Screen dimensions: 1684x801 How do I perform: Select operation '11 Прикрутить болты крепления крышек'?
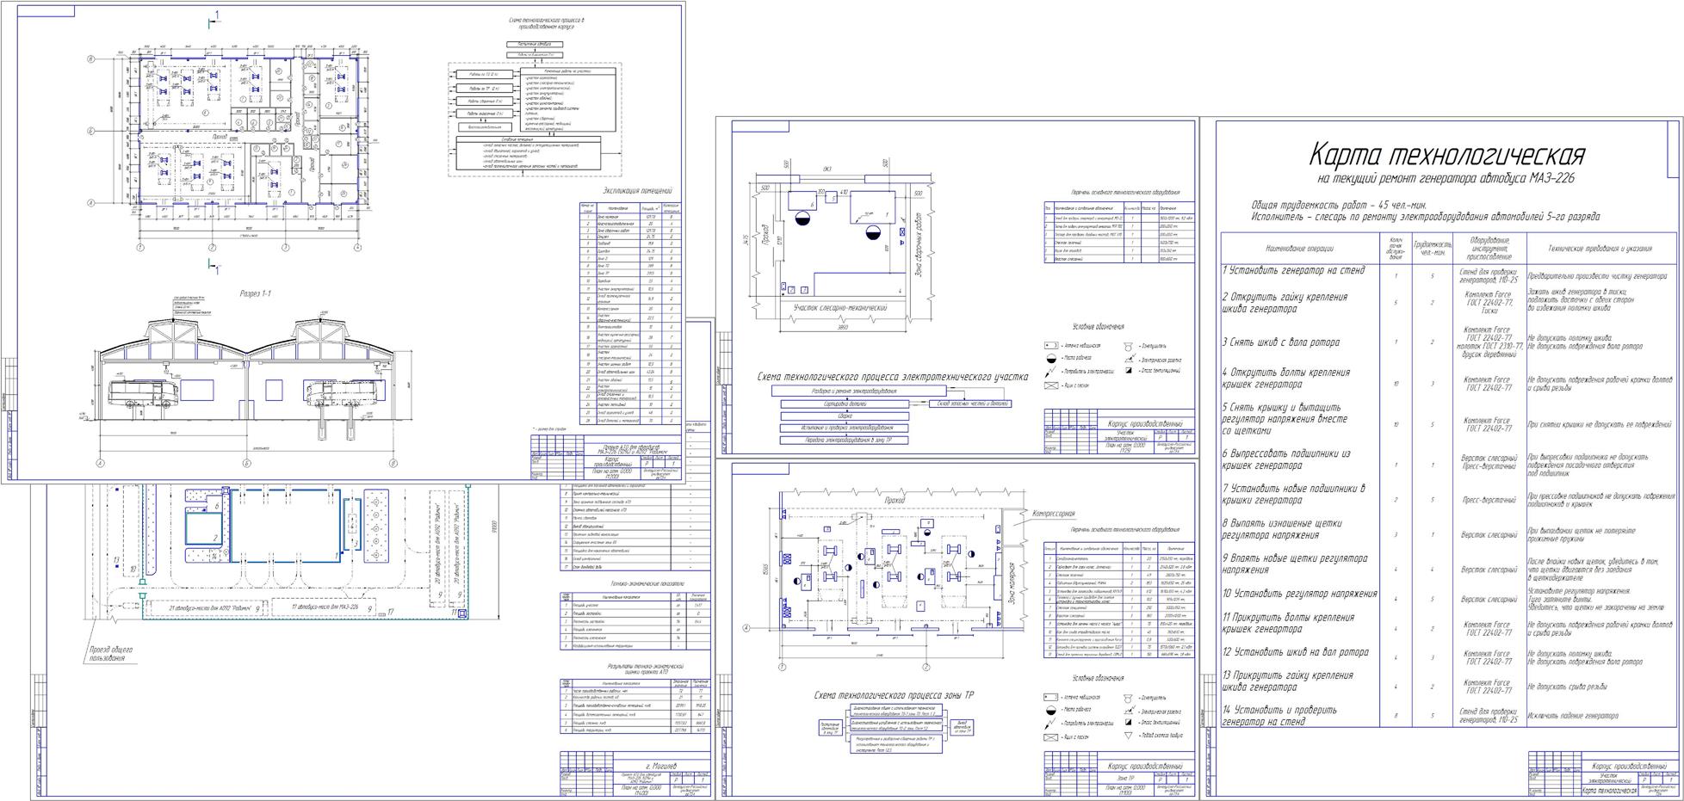click(1288, 623)
